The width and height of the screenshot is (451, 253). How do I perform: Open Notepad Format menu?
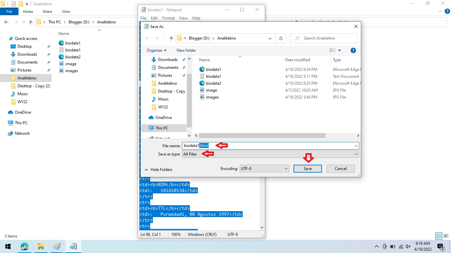(x=168, y=18)
